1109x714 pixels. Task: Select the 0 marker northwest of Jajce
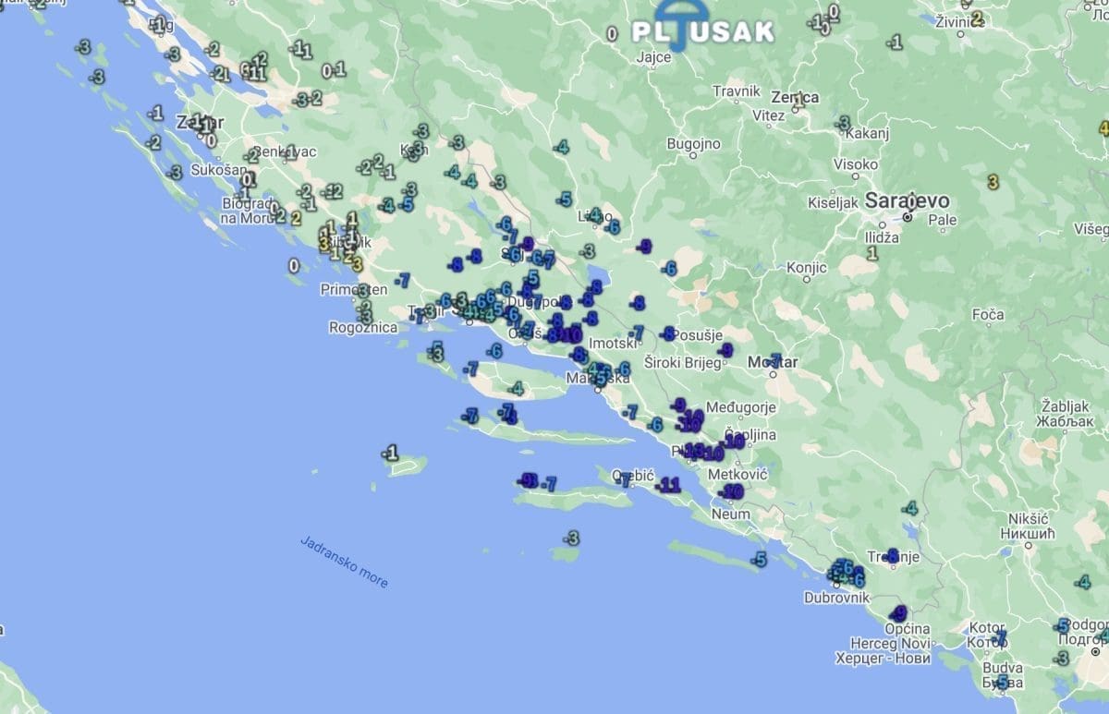point(611,34)
